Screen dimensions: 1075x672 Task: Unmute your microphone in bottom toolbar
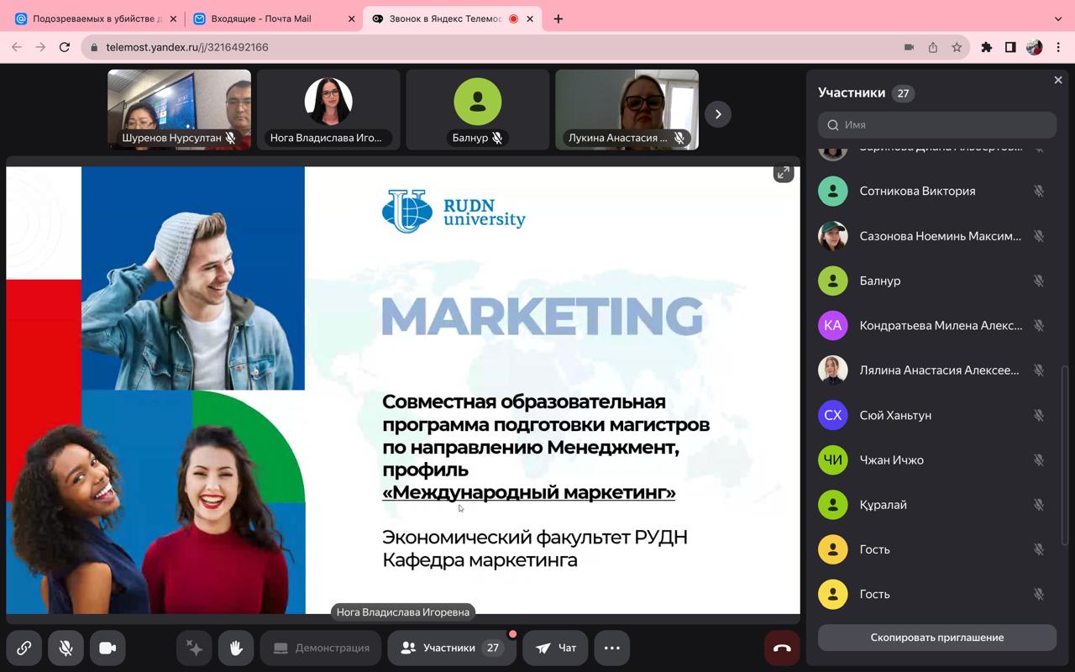click(x=66, y=648)
